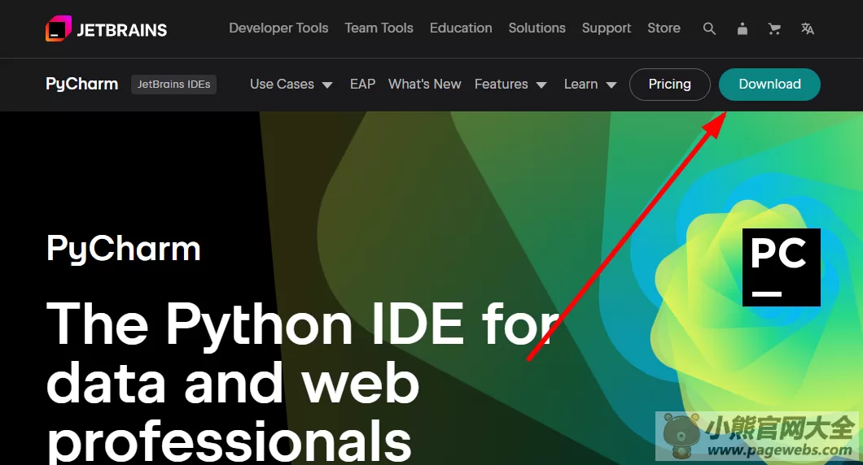Click the Pricing button
This screenshot has width=863, height=465.
[669, 84]
